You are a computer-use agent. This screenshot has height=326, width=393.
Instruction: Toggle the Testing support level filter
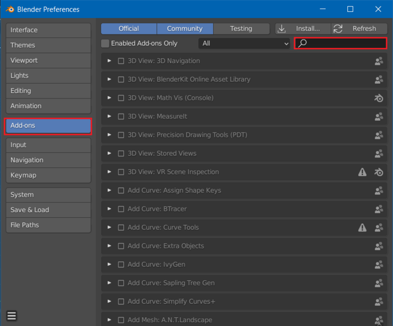tap(241, 29)
